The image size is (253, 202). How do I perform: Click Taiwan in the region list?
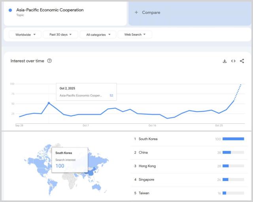click(x=144, y=193)
